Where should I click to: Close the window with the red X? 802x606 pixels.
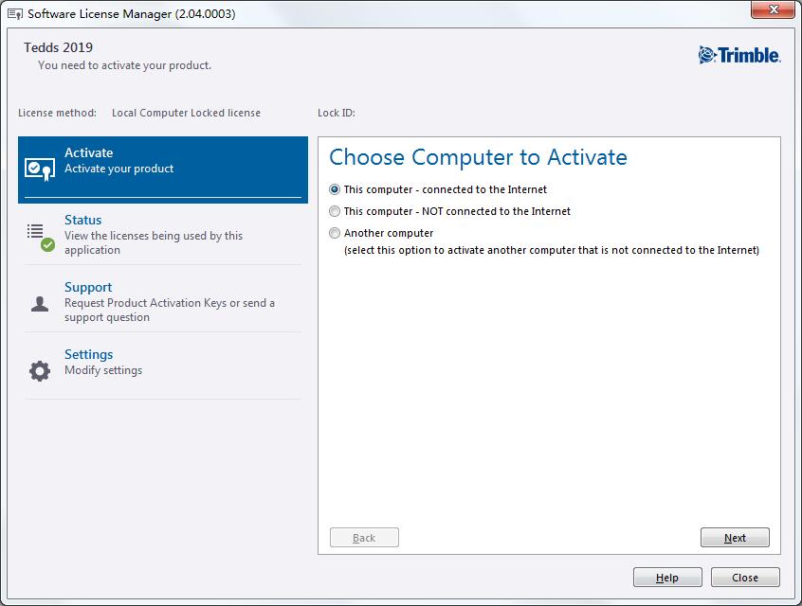(773, 9)
